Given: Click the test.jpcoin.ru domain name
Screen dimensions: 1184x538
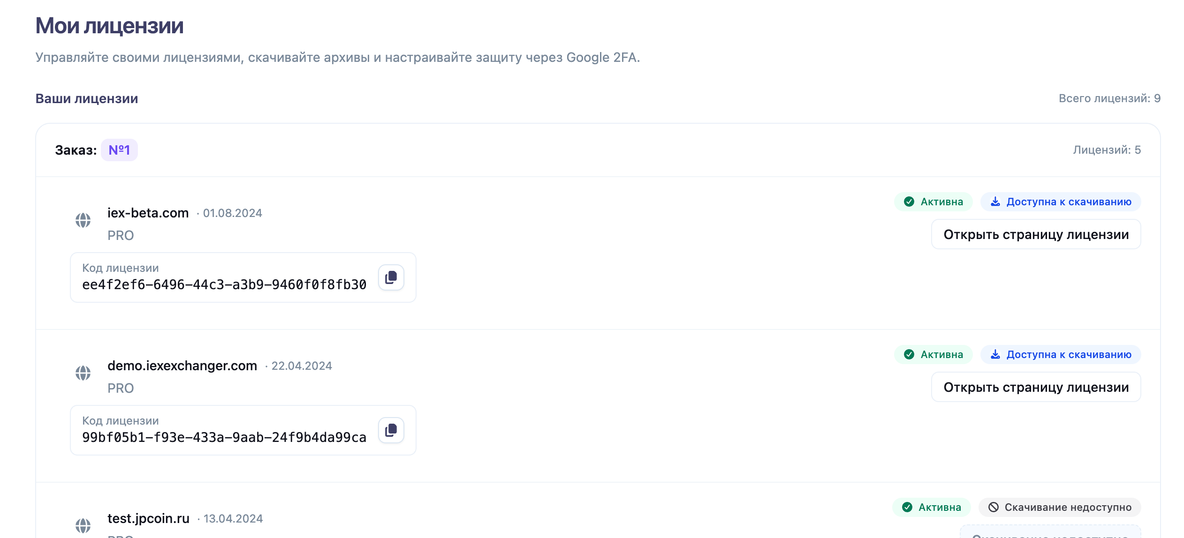Looking at the screenshot, I should tap(148, 519).
